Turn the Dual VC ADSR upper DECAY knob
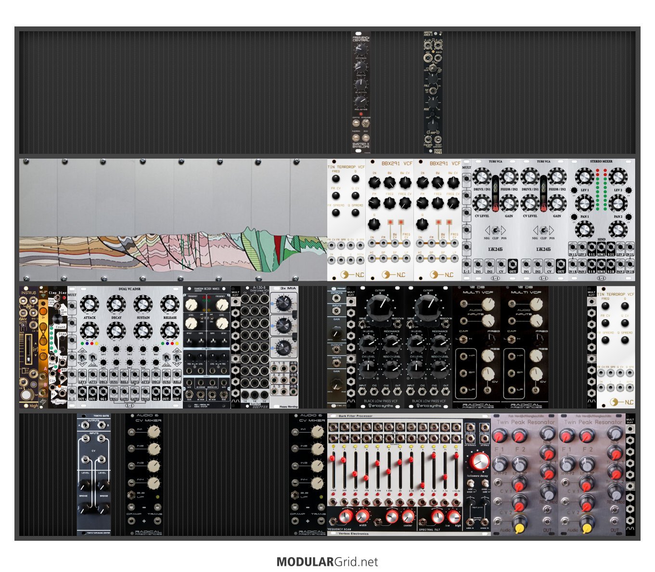 (116, 304)
